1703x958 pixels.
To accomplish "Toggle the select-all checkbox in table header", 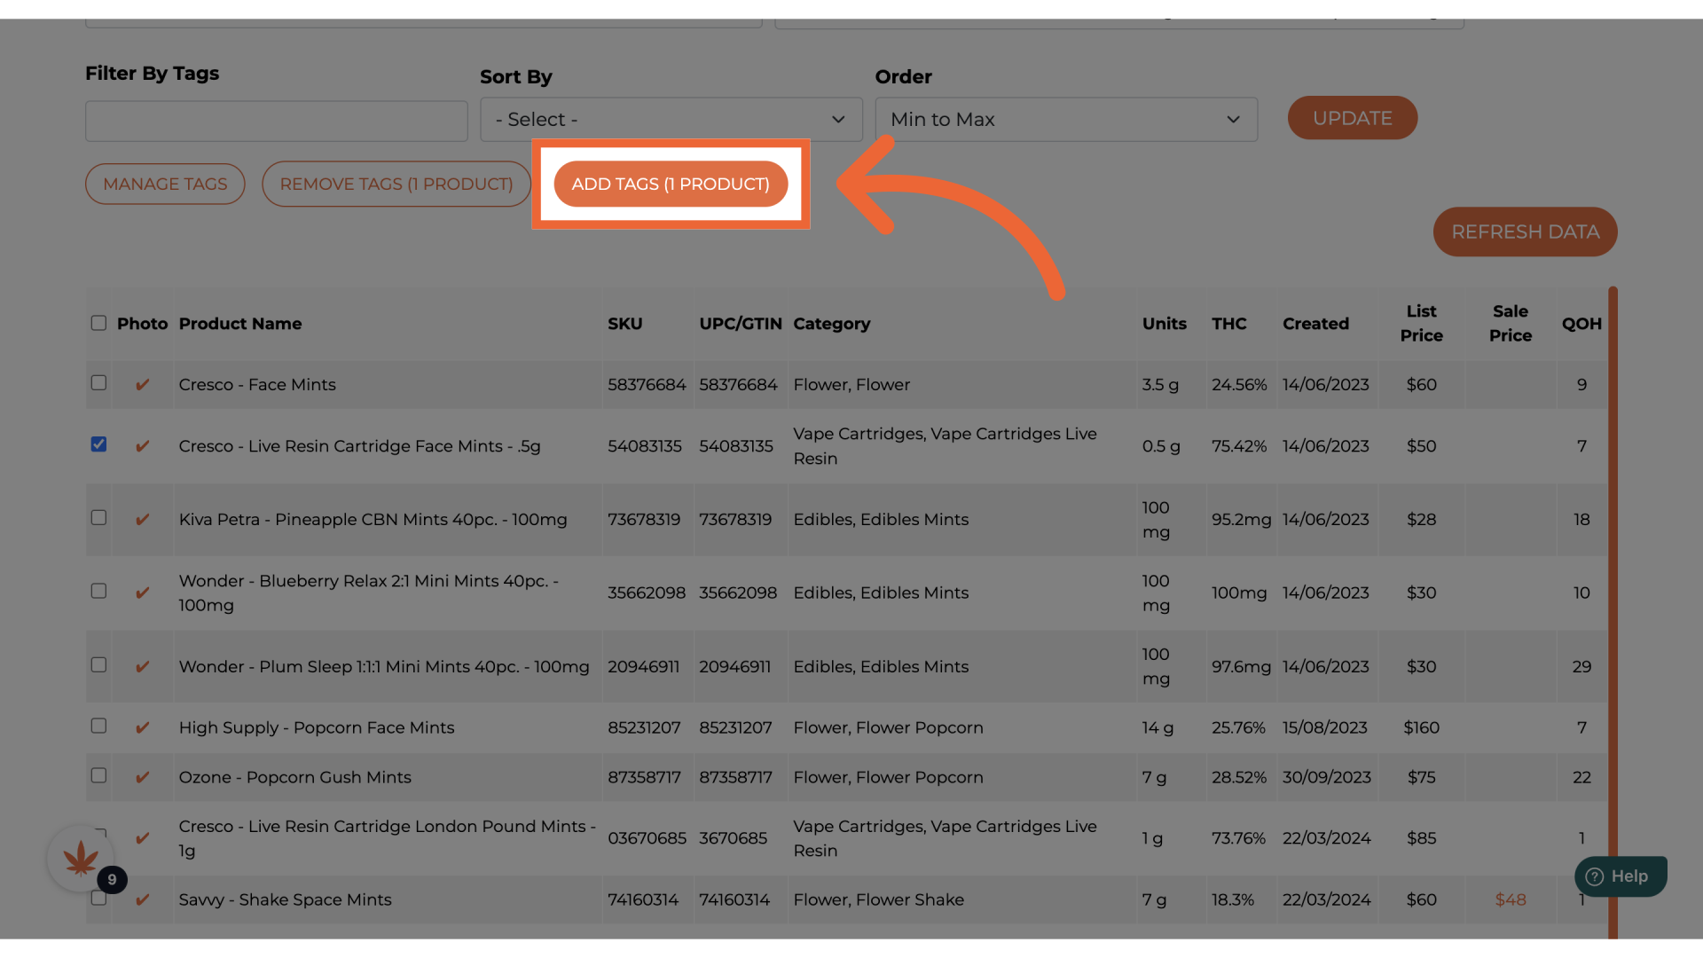I will (98, 323).
